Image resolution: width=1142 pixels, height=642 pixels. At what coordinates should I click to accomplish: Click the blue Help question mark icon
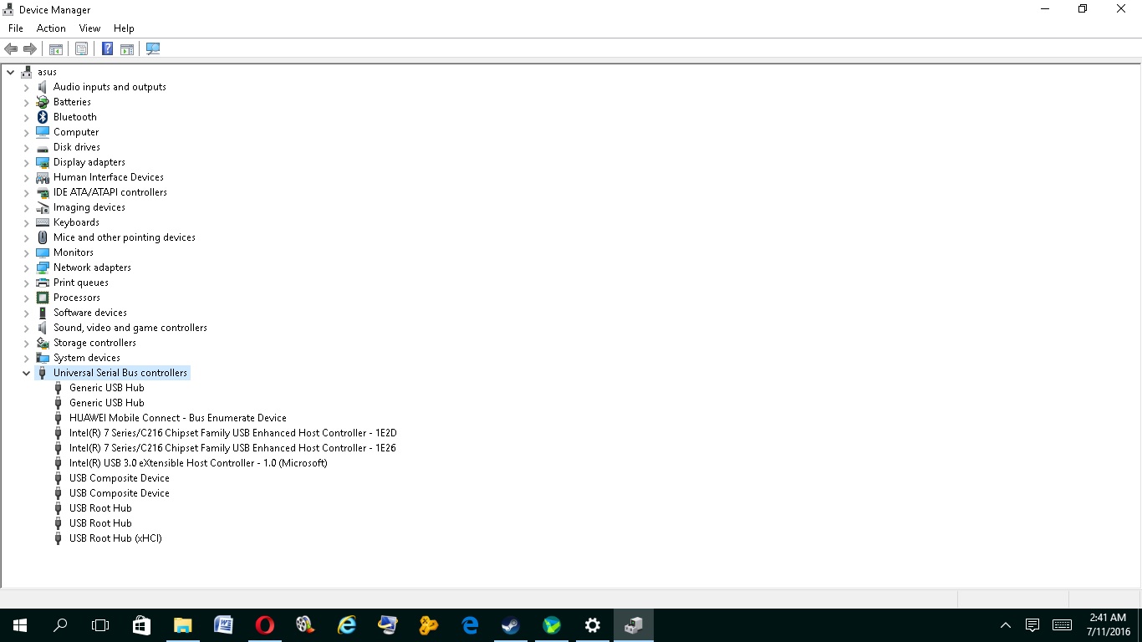(x=107, y=49)
